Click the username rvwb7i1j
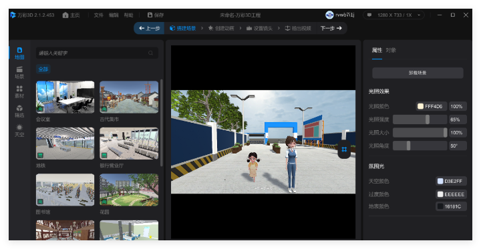Screen dimensions: 481x249 click(345, 15)
